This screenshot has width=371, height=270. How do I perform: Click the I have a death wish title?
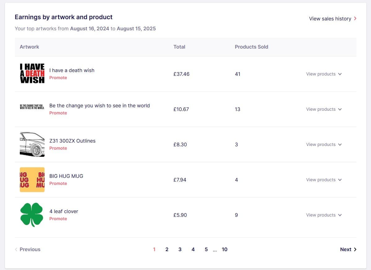(72, 70)
